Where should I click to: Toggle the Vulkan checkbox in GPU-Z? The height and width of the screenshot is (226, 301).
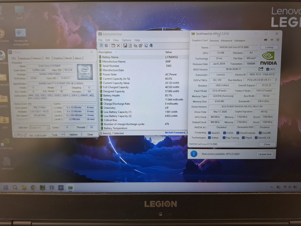[209, 137]
